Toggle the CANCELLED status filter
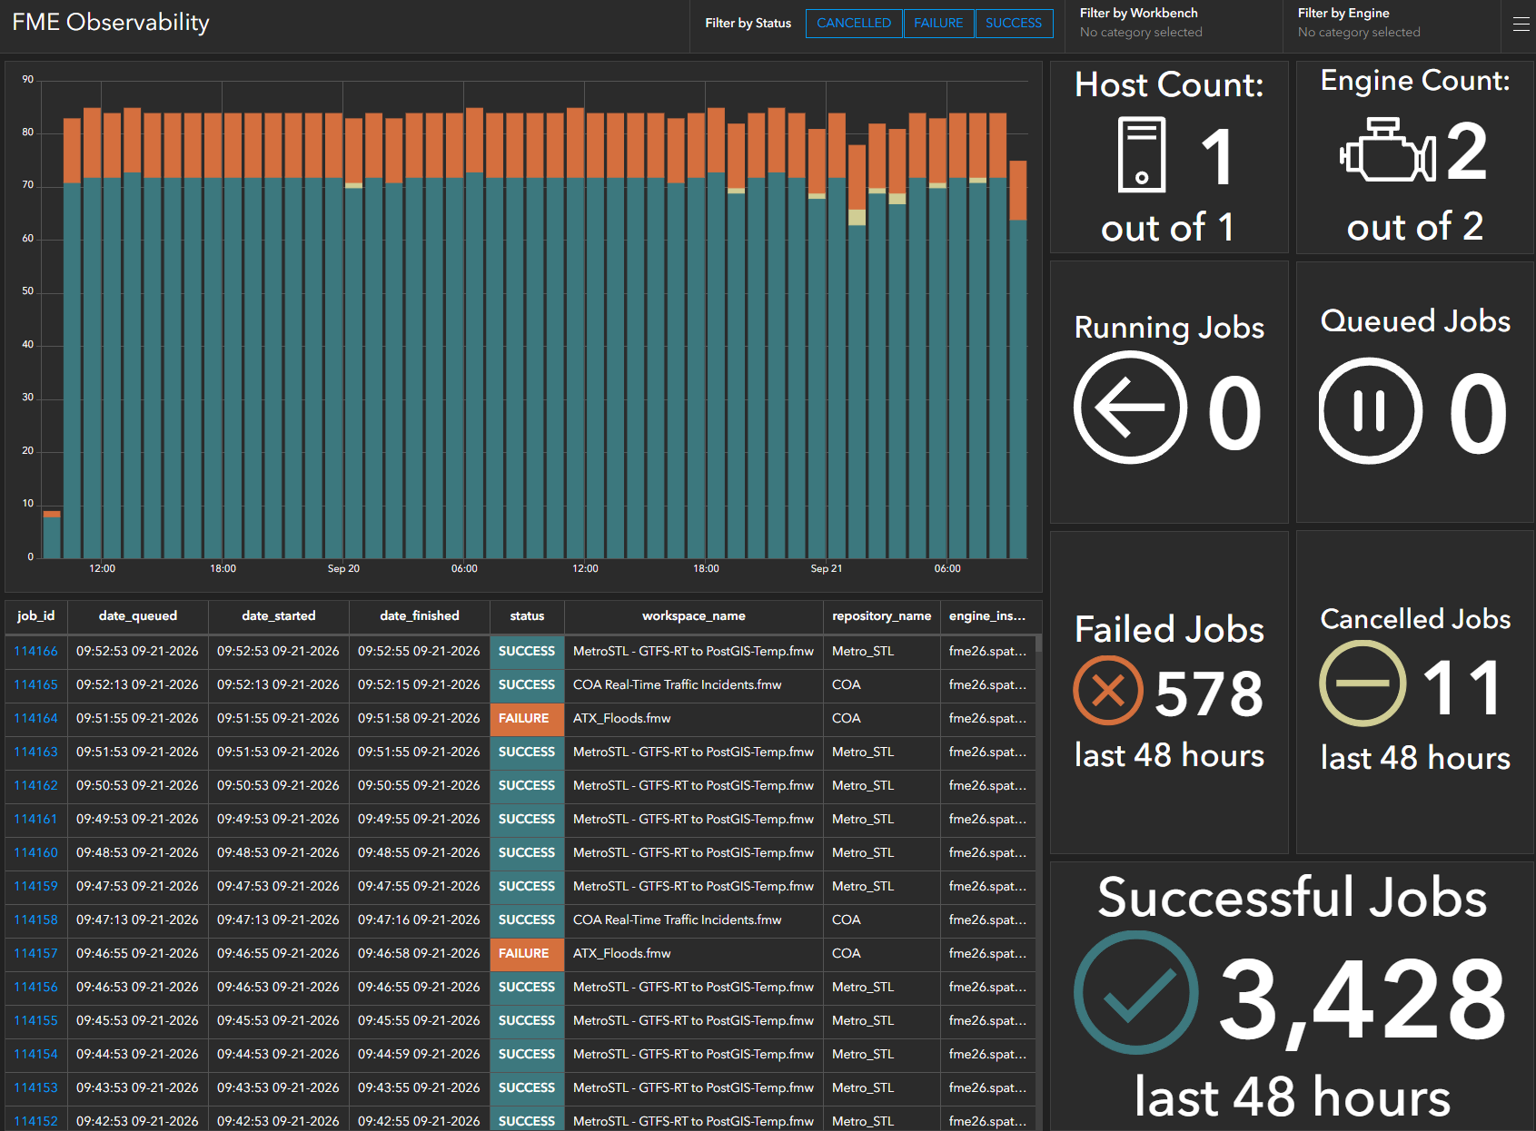 [854, 23]
